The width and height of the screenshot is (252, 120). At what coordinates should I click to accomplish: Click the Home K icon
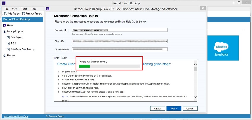coord(5,26)
